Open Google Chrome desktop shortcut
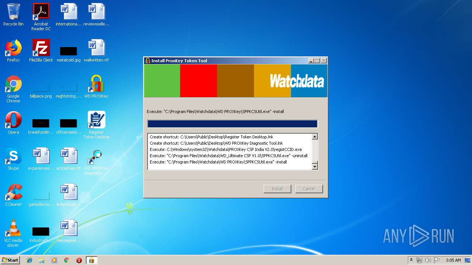Screen dimensions: 472x265 [x=13, y=89]
